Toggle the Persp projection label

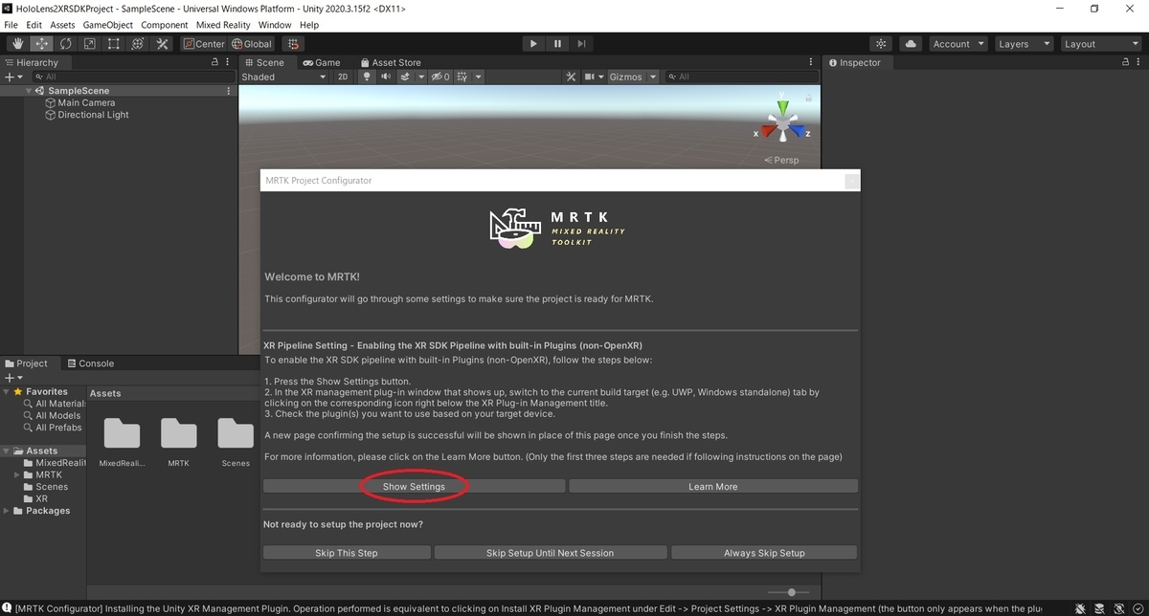781,160
